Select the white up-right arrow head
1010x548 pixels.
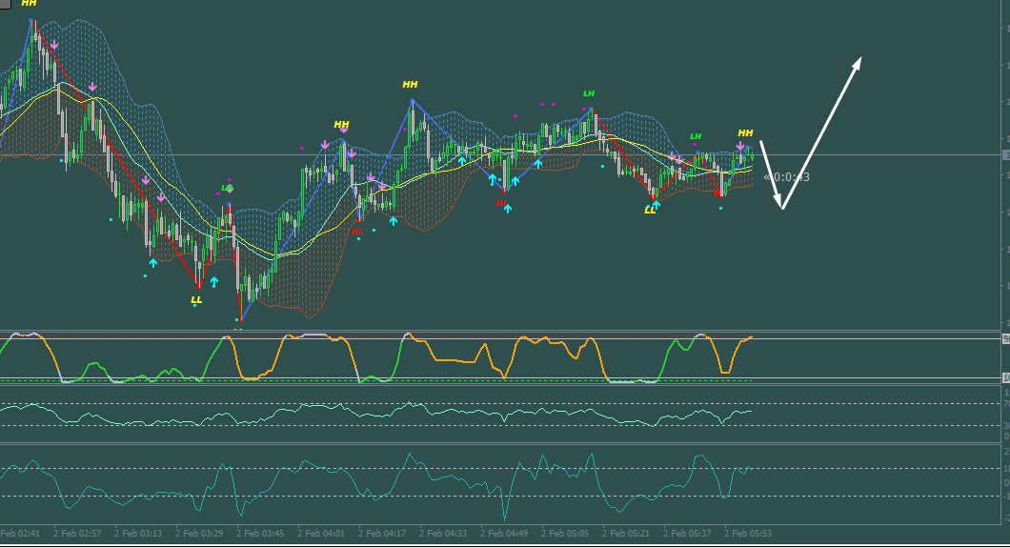tap(858, 62)
